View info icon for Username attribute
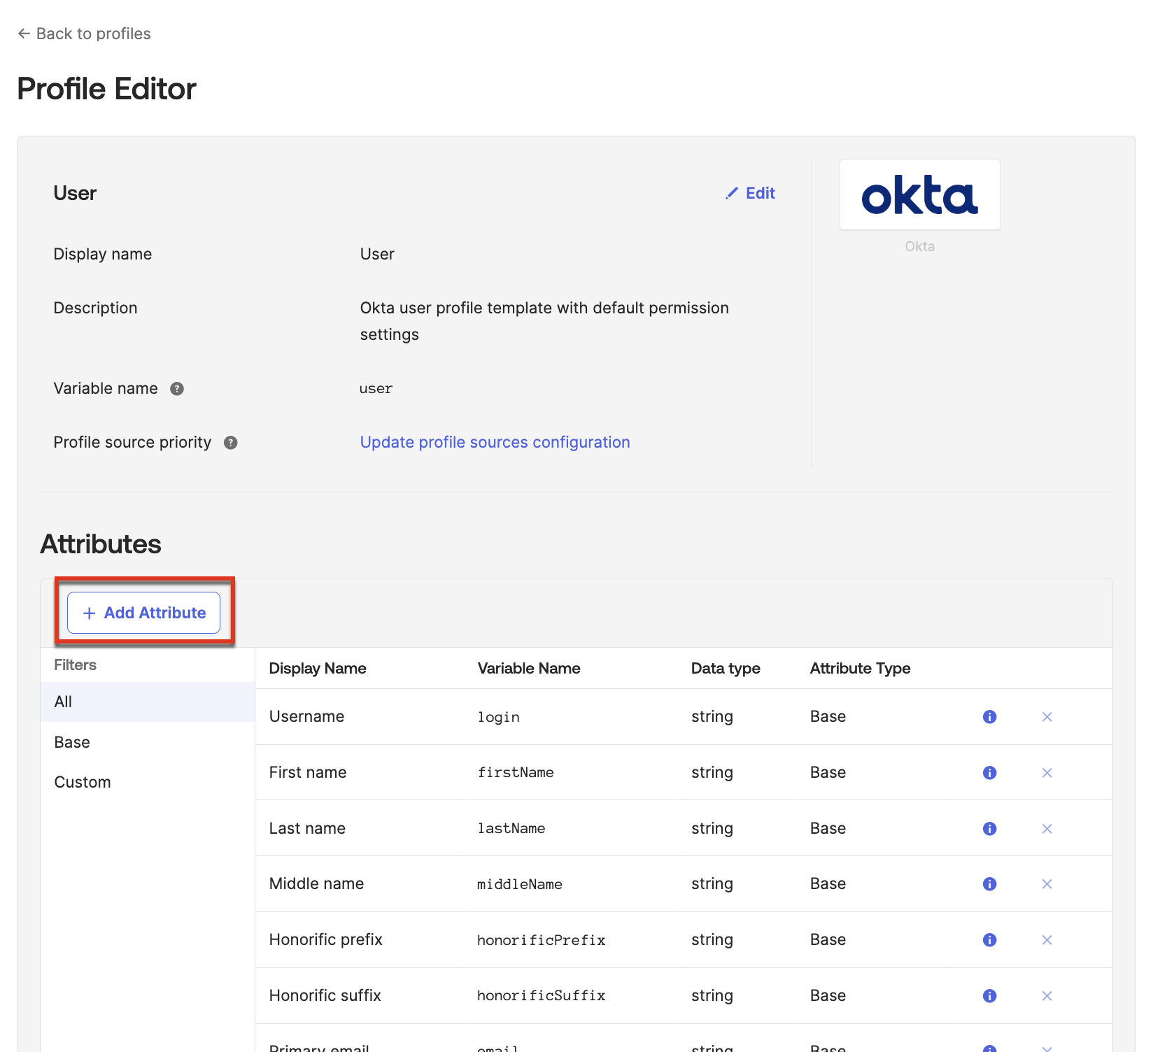The width and height of the screenshot is (1160, 1052). point(989,716)
